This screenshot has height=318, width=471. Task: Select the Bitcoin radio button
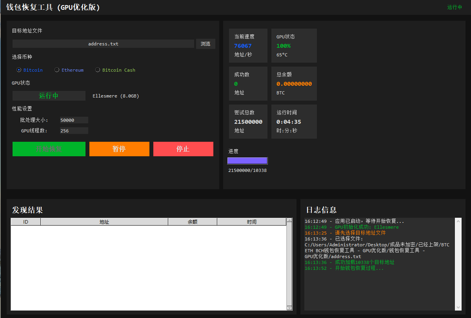coord(19,70)
